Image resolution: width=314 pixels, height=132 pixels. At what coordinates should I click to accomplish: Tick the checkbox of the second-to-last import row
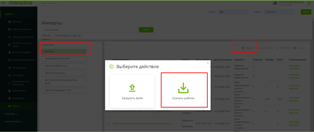click(108, 111)
